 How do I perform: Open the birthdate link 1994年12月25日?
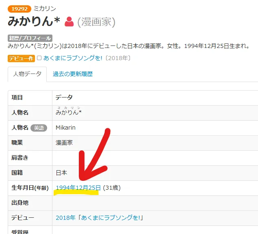(x=78, y=188)
